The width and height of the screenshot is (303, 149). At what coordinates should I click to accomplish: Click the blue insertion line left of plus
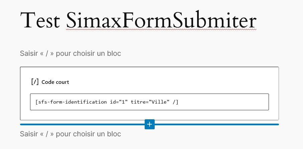point(82,124)
